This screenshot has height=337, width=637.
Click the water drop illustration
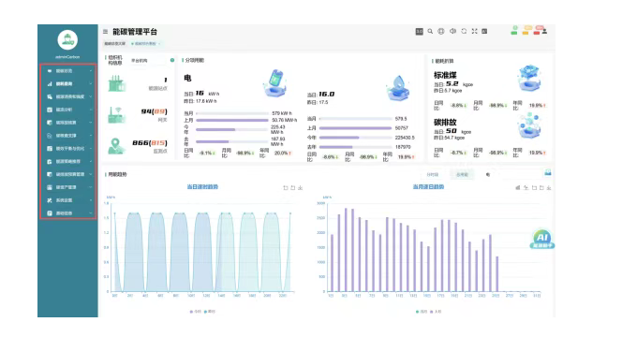pos(398,88)
